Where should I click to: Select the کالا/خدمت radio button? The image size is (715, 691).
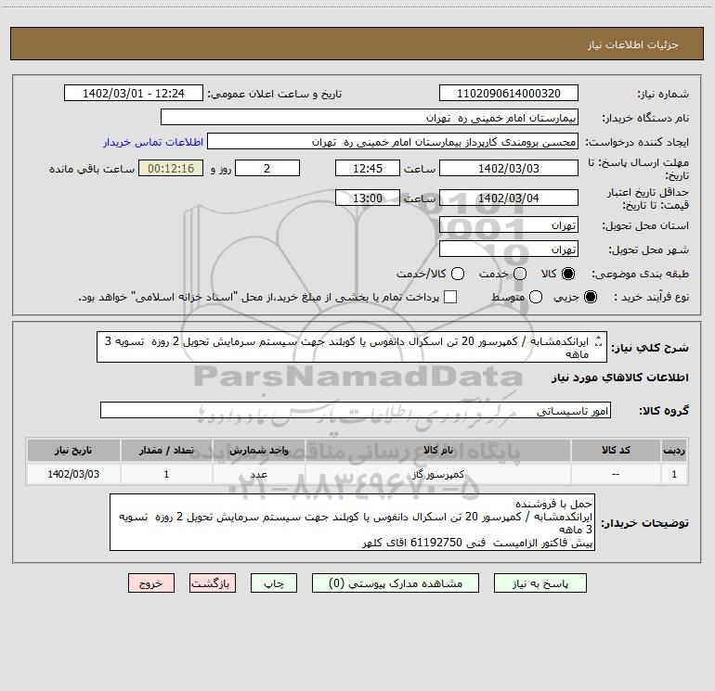(x=458, y=274)
